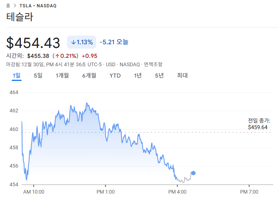Click the blue dot at the chart line's end

pos(193,173)
